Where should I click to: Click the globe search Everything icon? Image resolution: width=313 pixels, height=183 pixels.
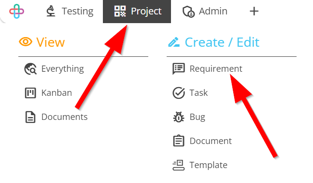[x=30, y=69]
